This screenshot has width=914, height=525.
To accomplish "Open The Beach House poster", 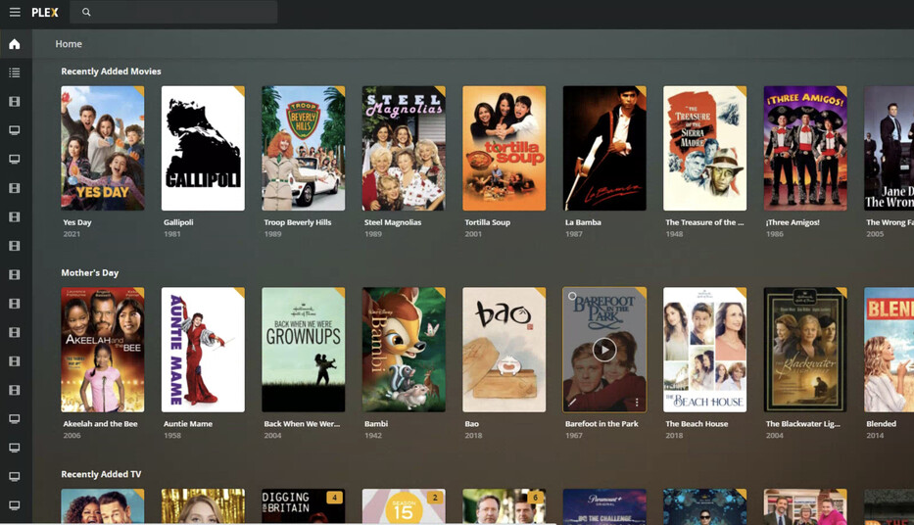I will click(704, 350).
